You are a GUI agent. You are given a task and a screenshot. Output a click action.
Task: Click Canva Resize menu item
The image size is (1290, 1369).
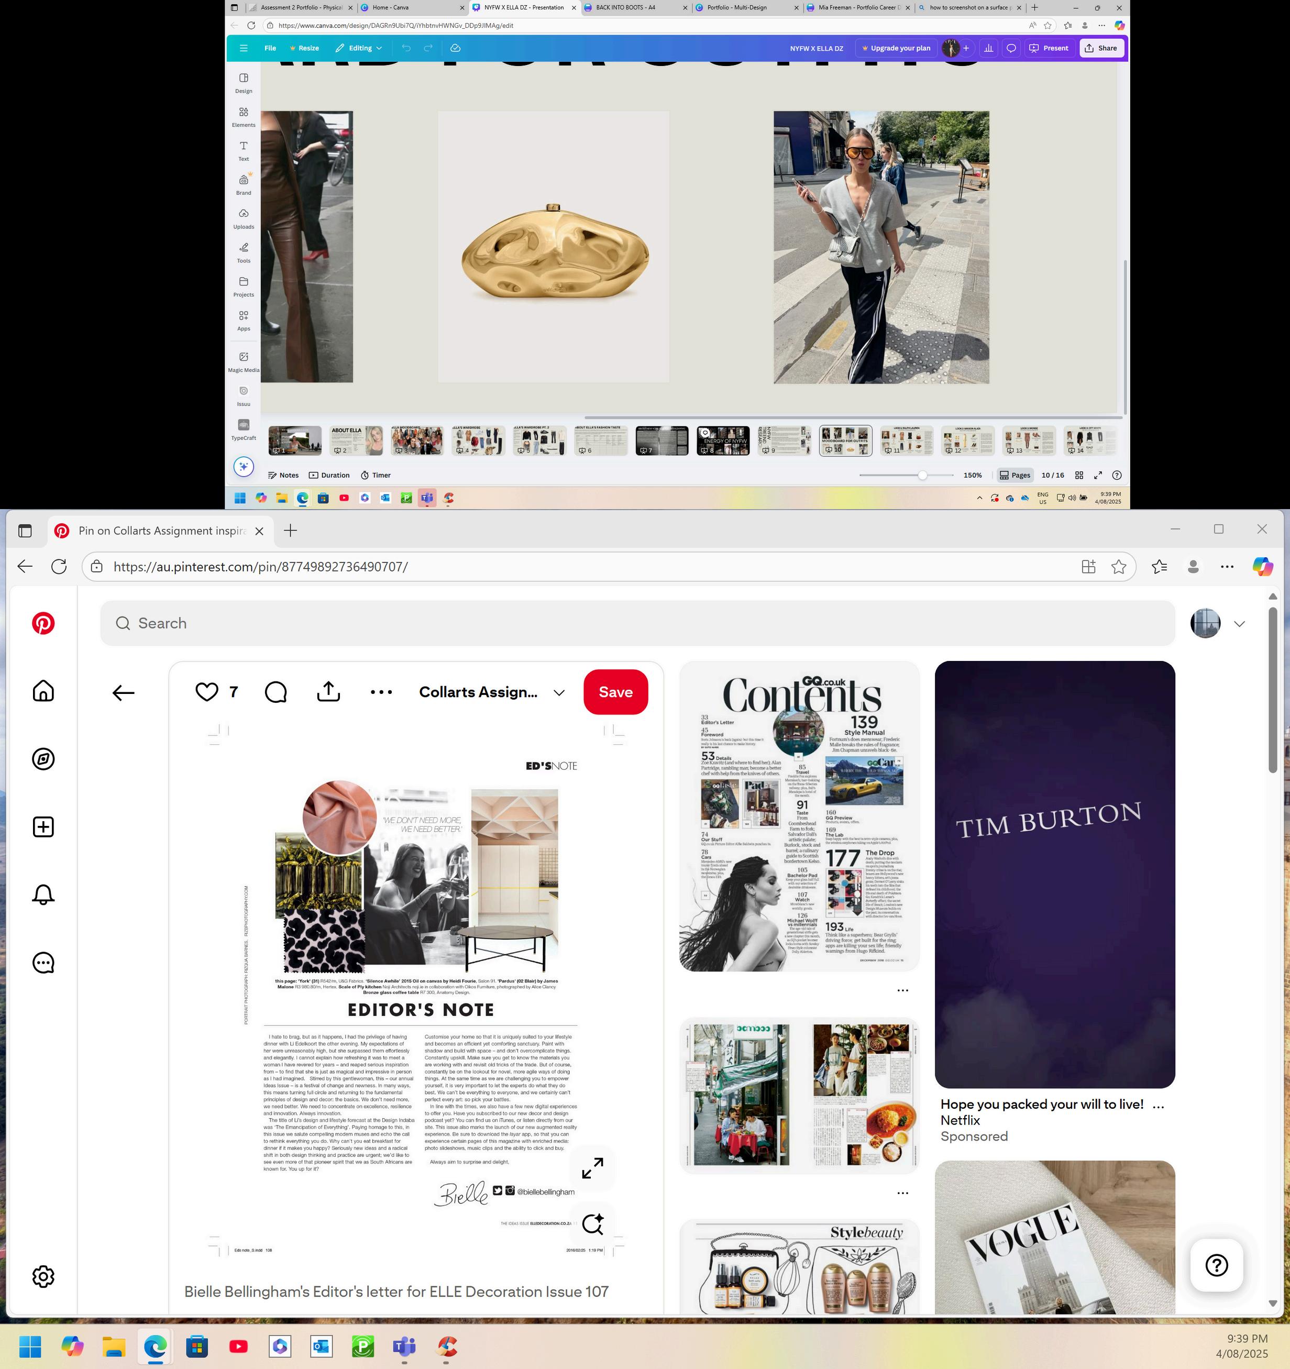pos(304,48)
